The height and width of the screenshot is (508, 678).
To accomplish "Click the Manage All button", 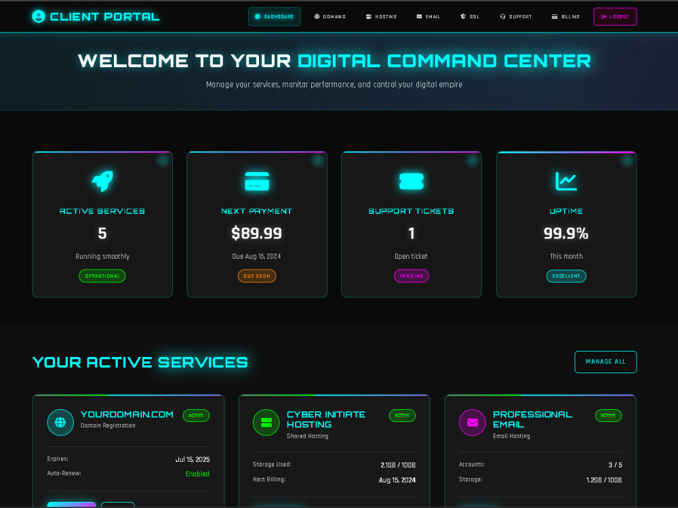I will point(605,362).
